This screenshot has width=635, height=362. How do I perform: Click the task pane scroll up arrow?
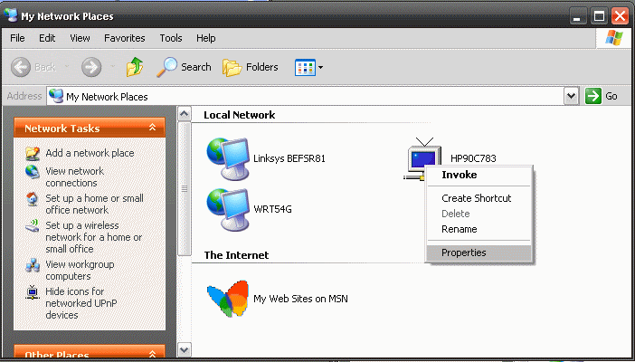[185, 114]
